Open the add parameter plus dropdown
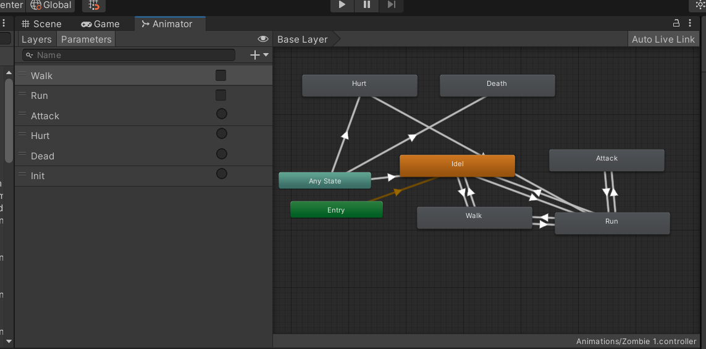This screenshot has width=706, height=349. 259,55
